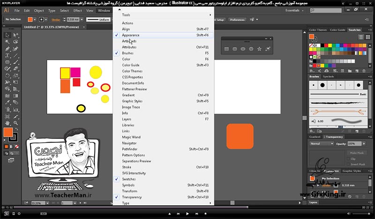Uncheck Swatches in Window menu
The height and width of the screenshot is (219, 375).
click(163, 179)
